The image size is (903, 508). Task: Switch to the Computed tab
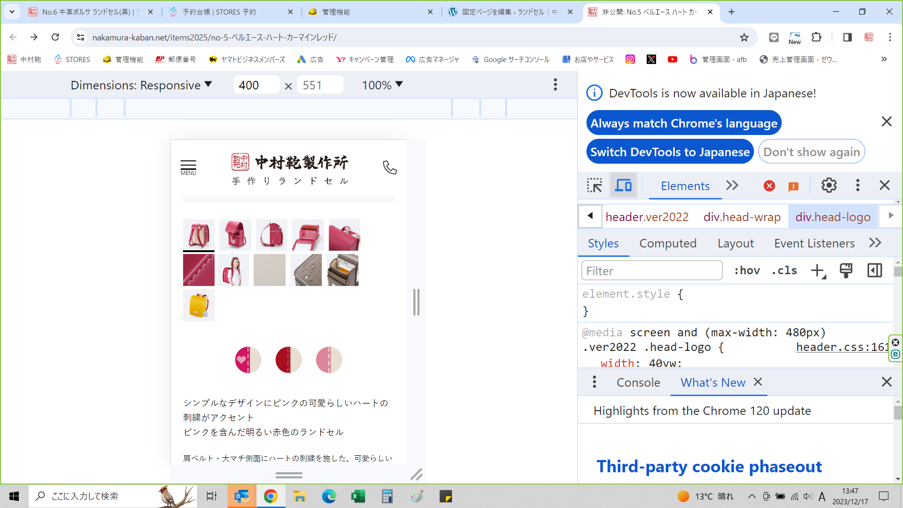point(667,243)
